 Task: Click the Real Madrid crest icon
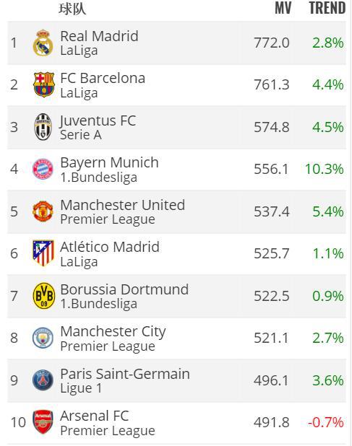(x=43, y=43)
